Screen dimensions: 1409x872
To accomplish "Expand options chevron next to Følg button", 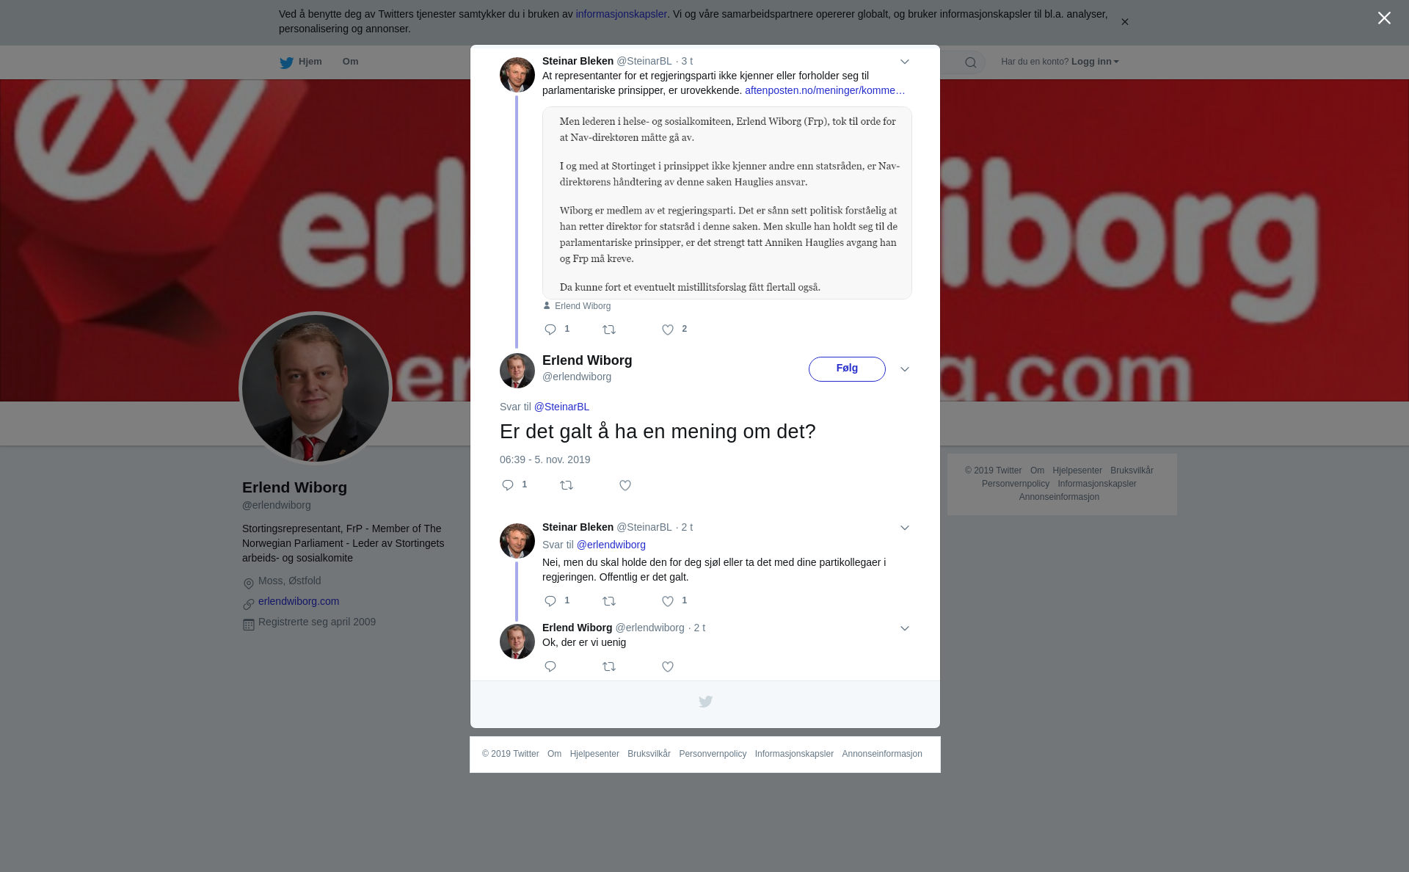I will (905, 369).
